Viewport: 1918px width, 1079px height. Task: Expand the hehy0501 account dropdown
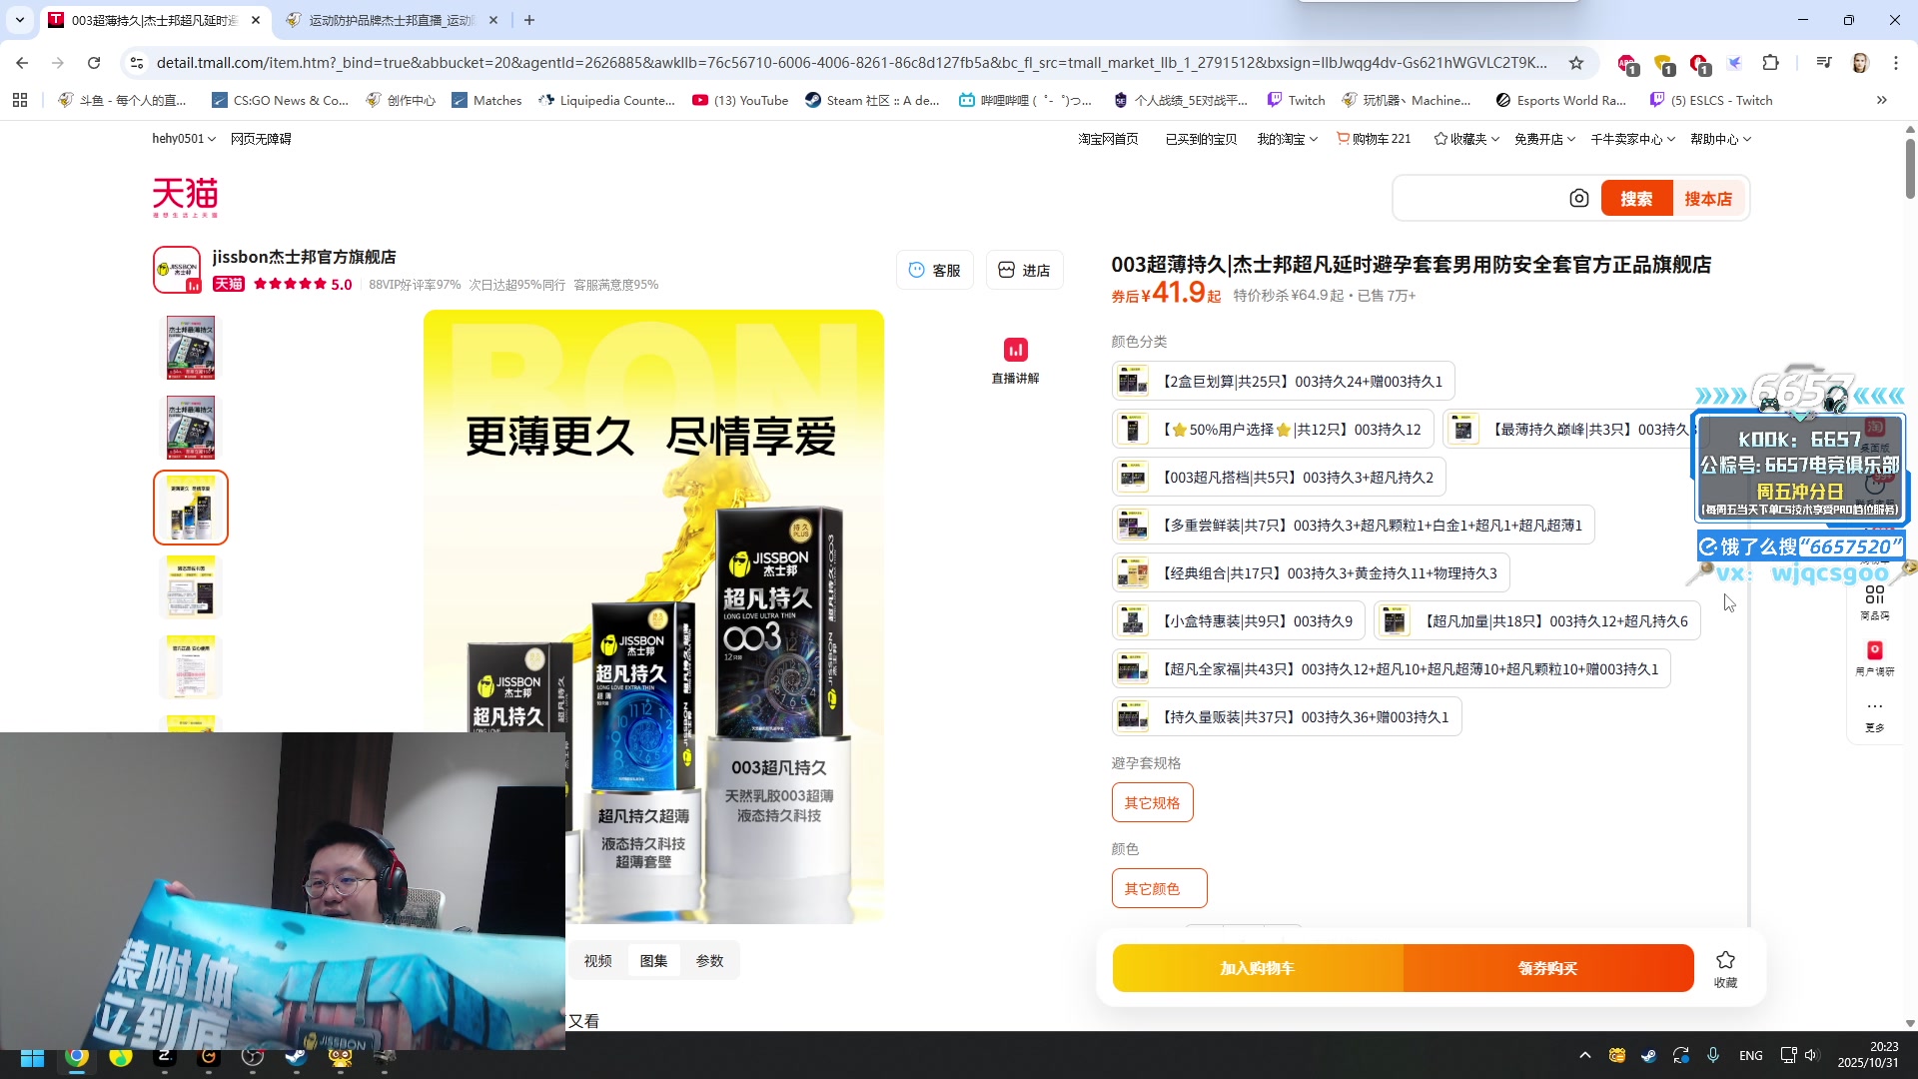click(183, 138)
